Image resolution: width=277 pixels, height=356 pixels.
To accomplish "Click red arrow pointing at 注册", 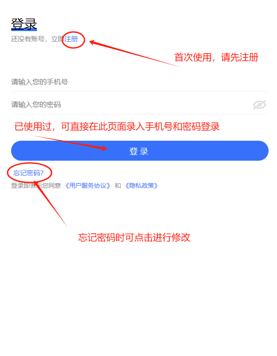I will point(135,54).
